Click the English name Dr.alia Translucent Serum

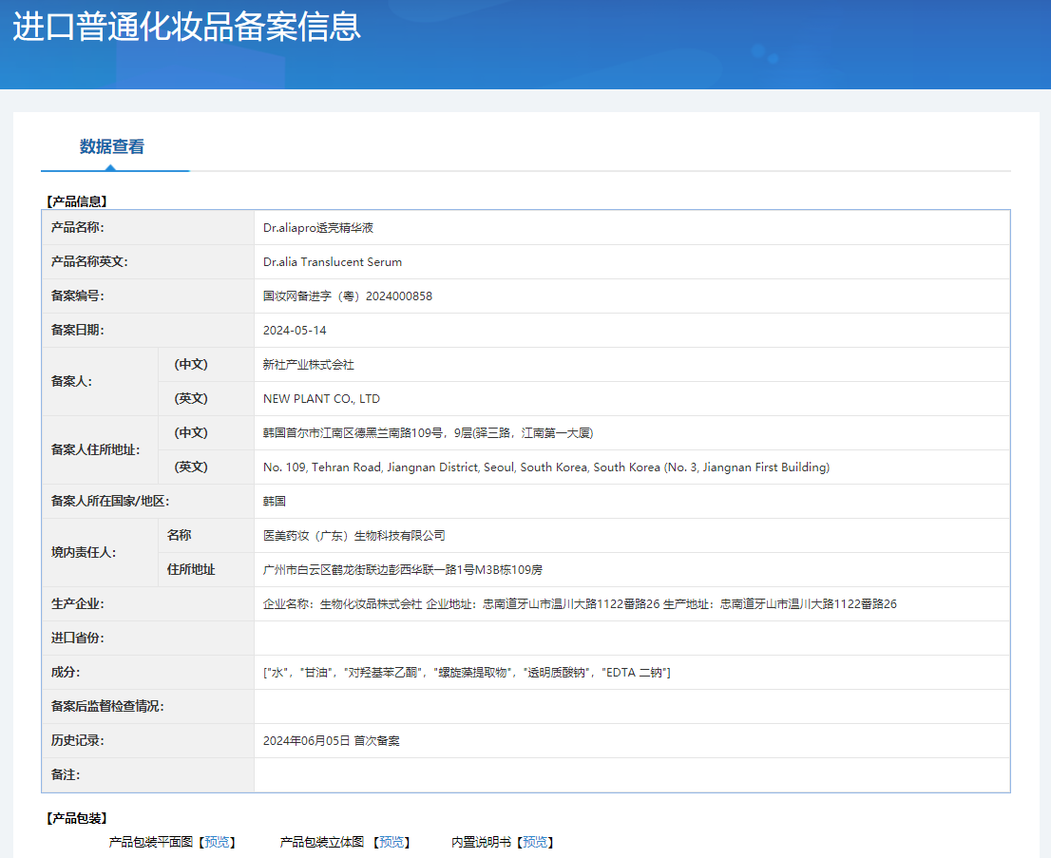tap(333, 262)
